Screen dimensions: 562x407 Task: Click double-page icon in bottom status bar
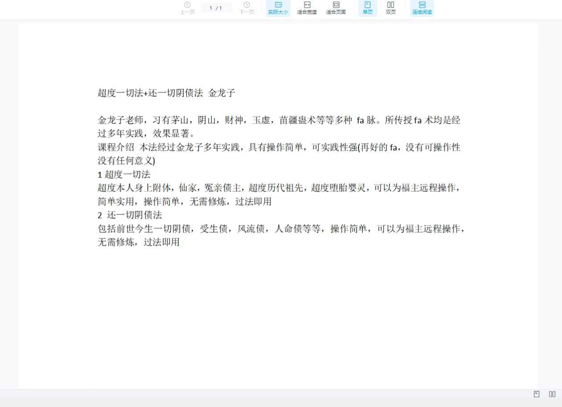[x=552, y=394]
